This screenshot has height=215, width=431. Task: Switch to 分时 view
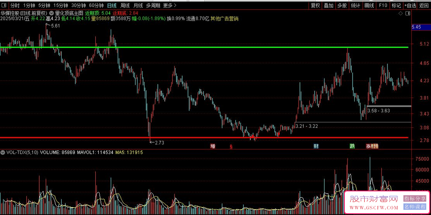(x=15, y=5)
